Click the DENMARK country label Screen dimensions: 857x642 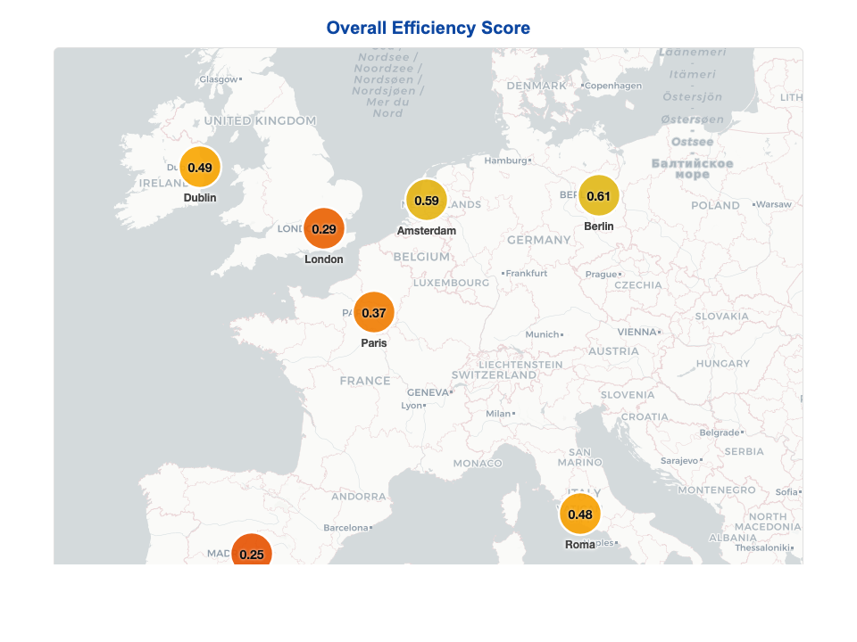tap(537, 86)
